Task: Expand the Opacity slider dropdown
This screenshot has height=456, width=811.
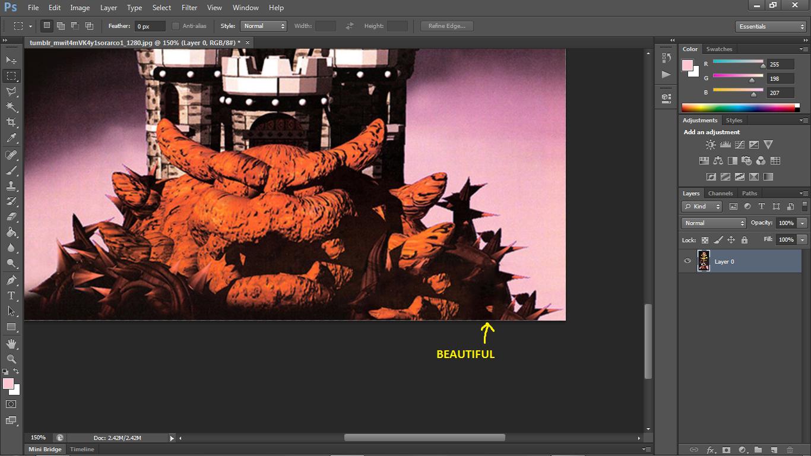Action: point(803,223)
